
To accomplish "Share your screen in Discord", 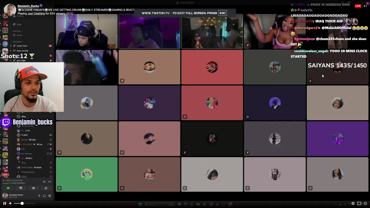I will point(21,188).
